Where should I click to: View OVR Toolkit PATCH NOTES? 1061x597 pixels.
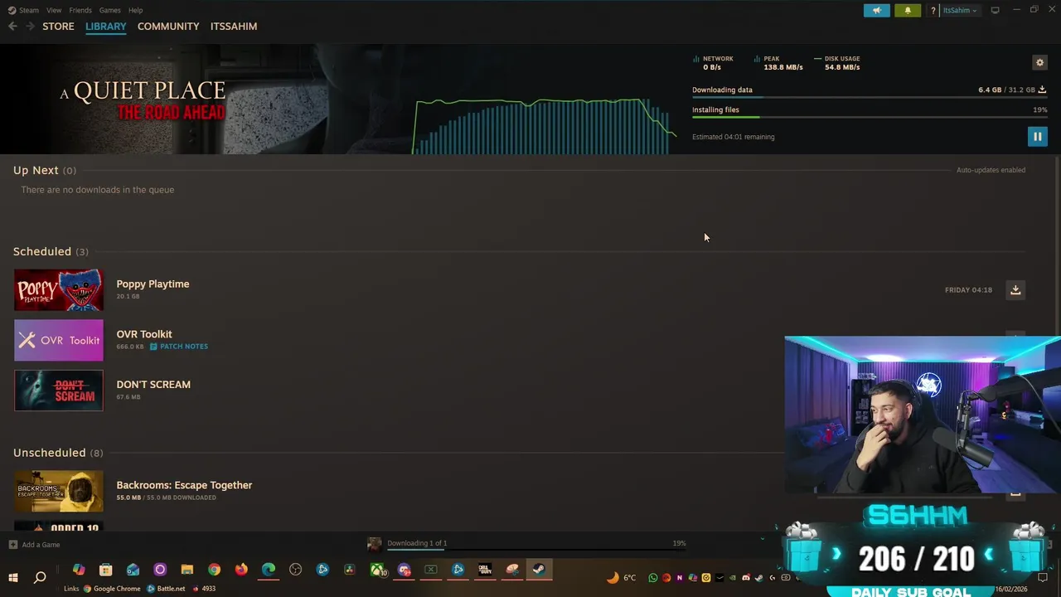click(x=179, y=347)
